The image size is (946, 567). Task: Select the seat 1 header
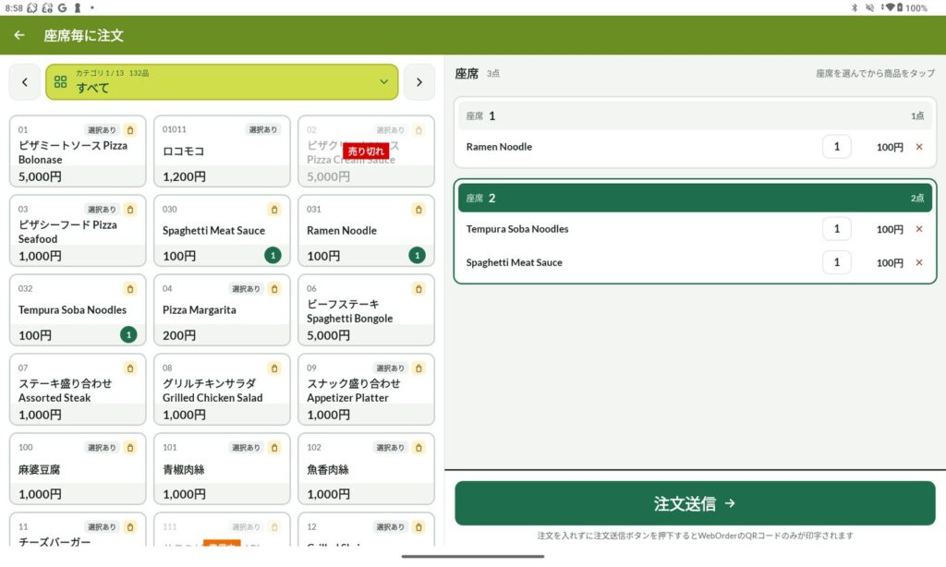(x=695, y=115)
